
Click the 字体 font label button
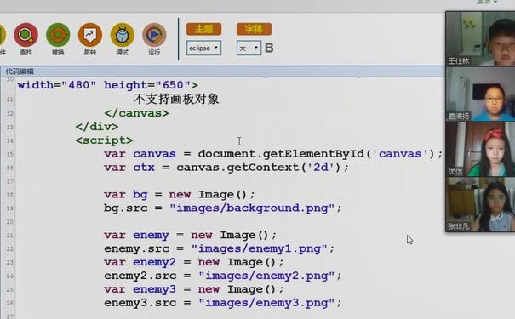(254, 29)
